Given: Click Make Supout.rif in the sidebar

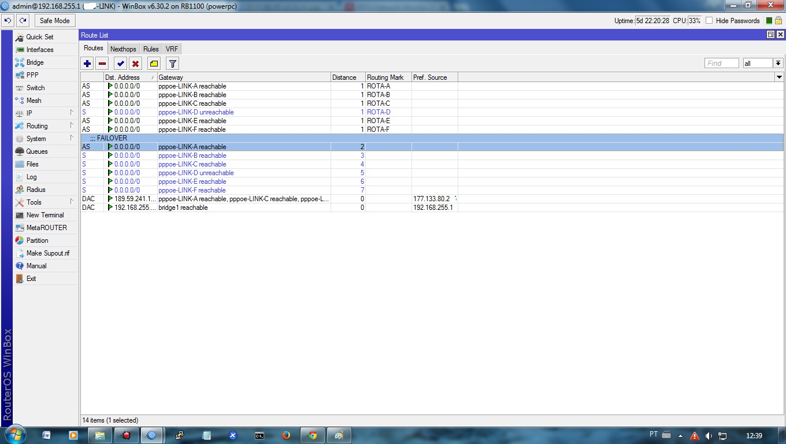Looking at the screenshot, I should (x=46, y=253).
